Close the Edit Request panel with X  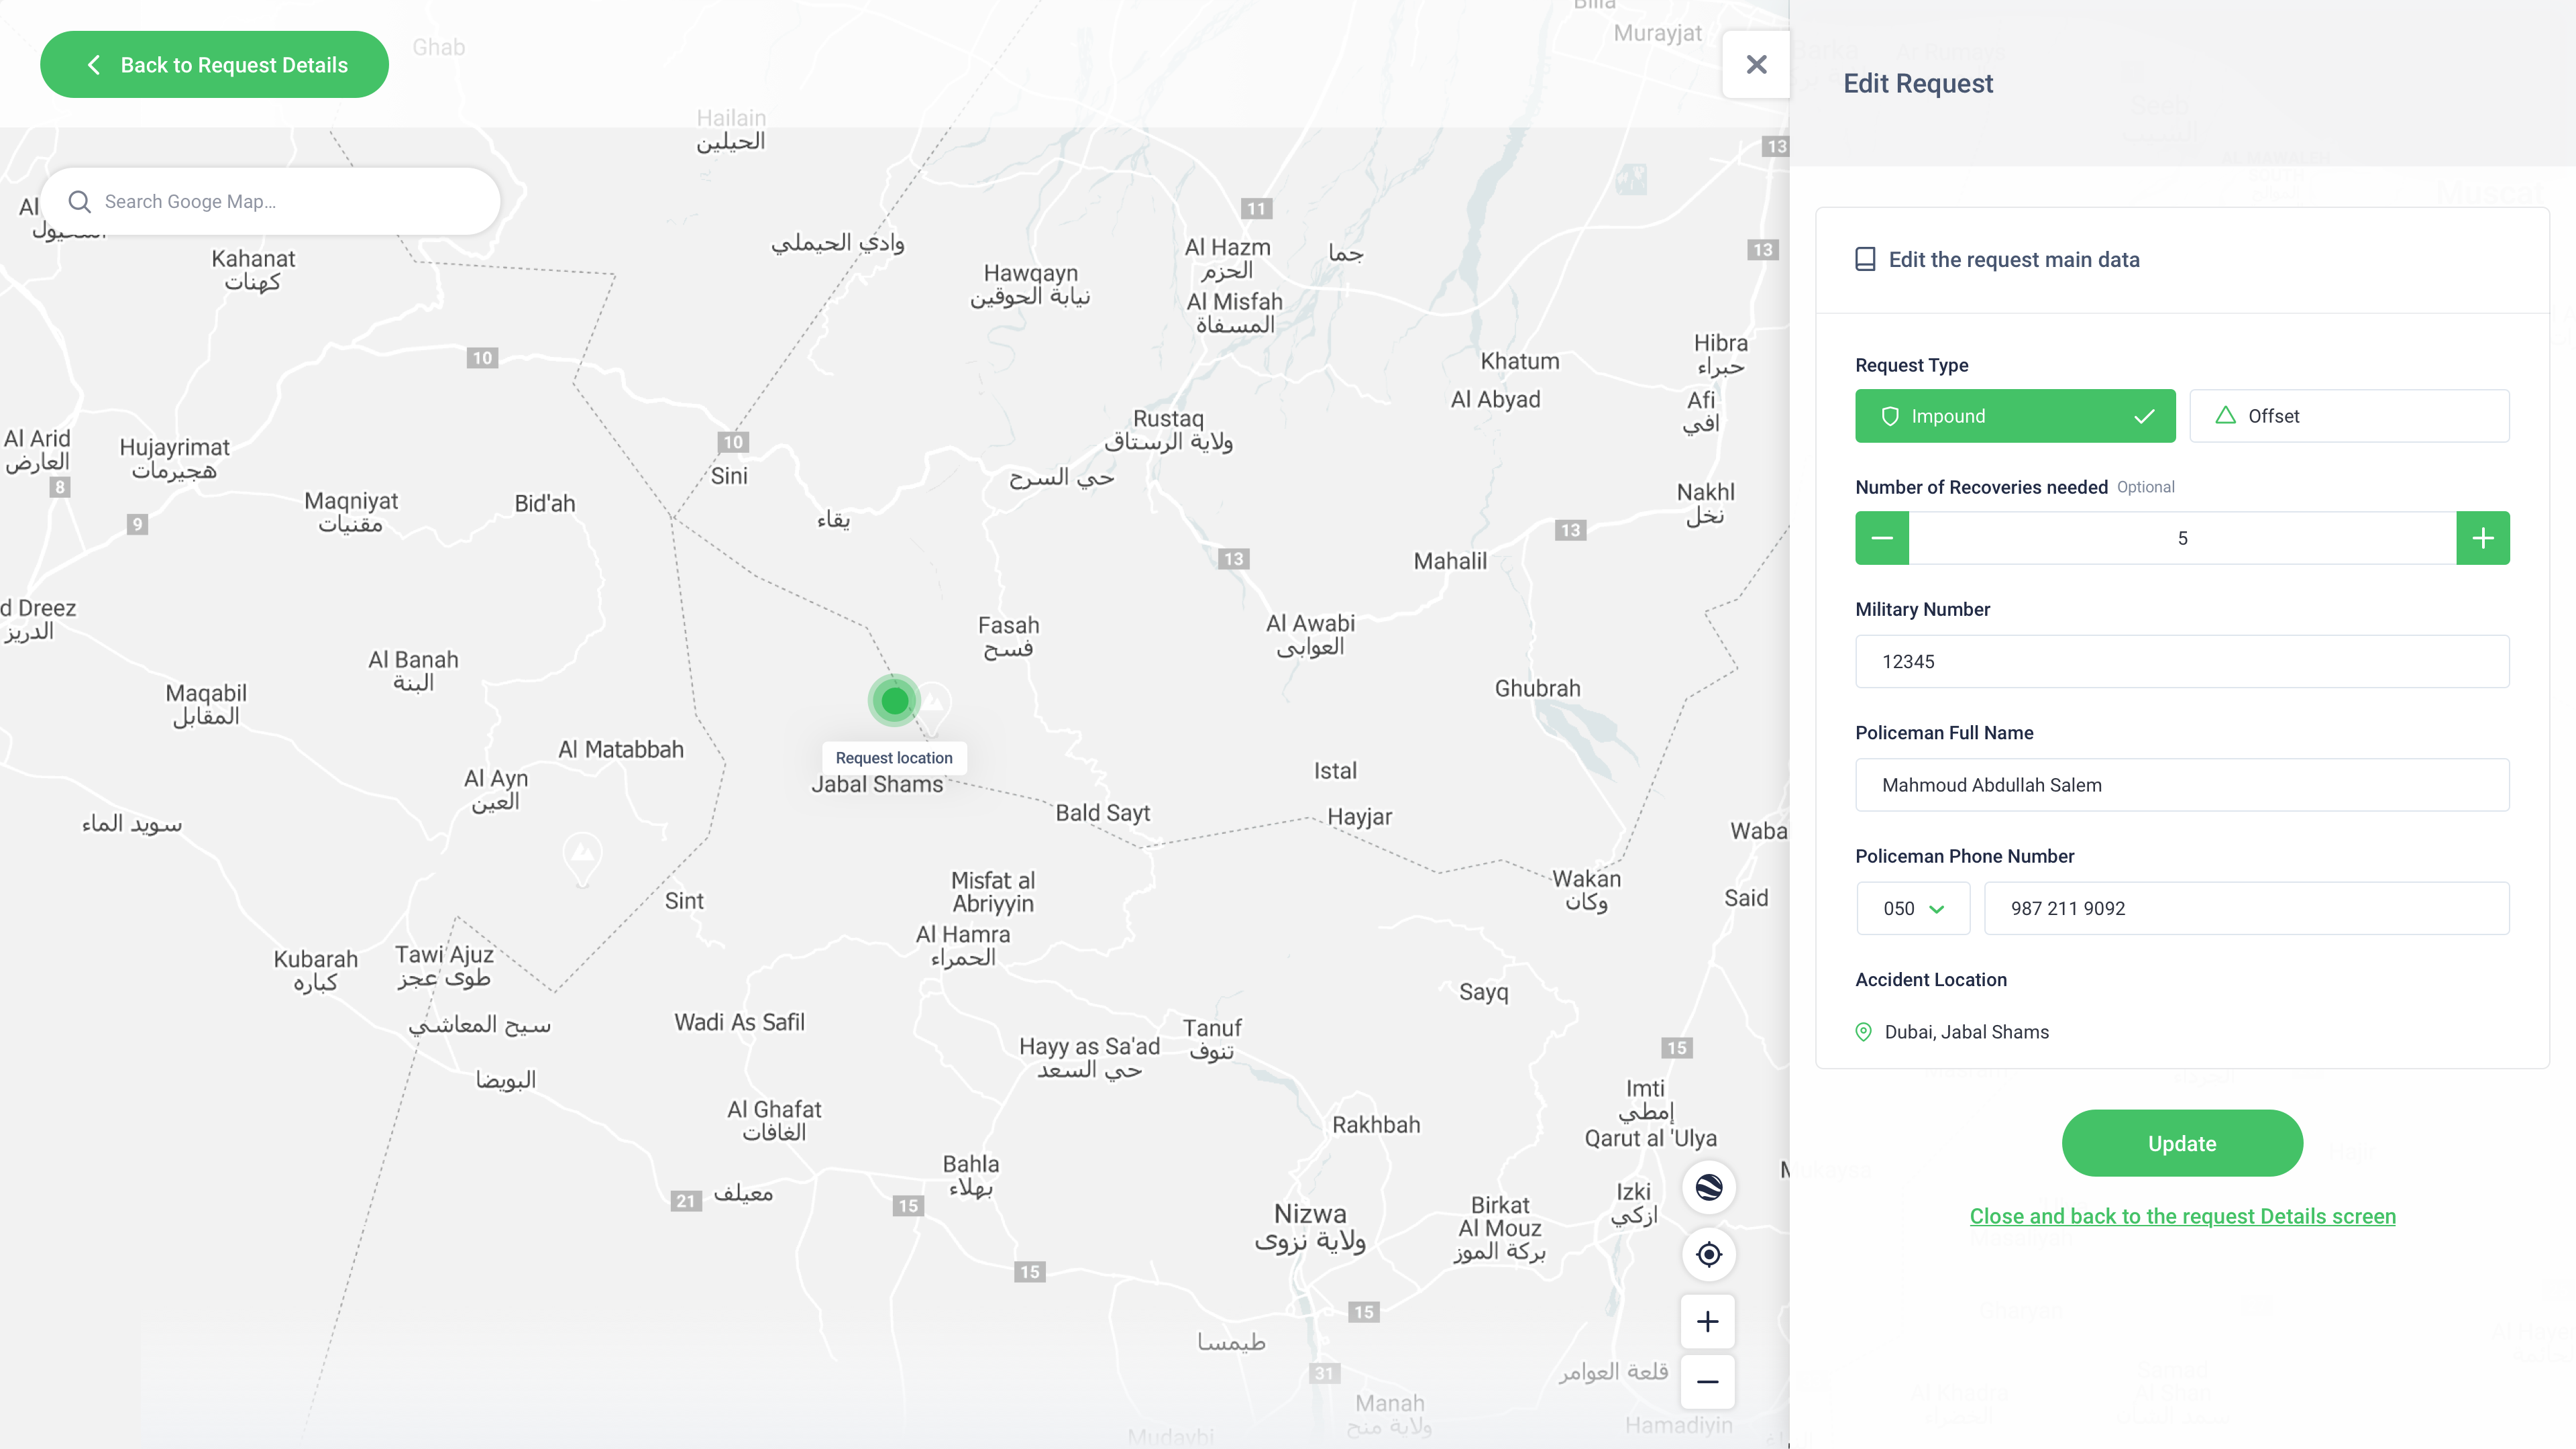1756,65
